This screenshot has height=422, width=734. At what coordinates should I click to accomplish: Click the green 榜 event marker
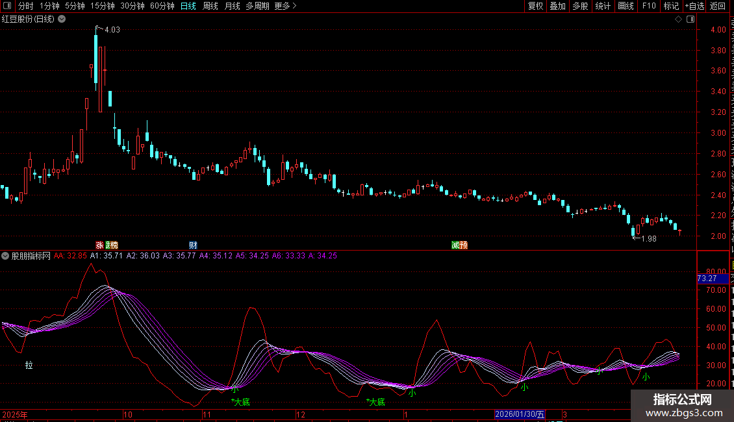[113, 245]
